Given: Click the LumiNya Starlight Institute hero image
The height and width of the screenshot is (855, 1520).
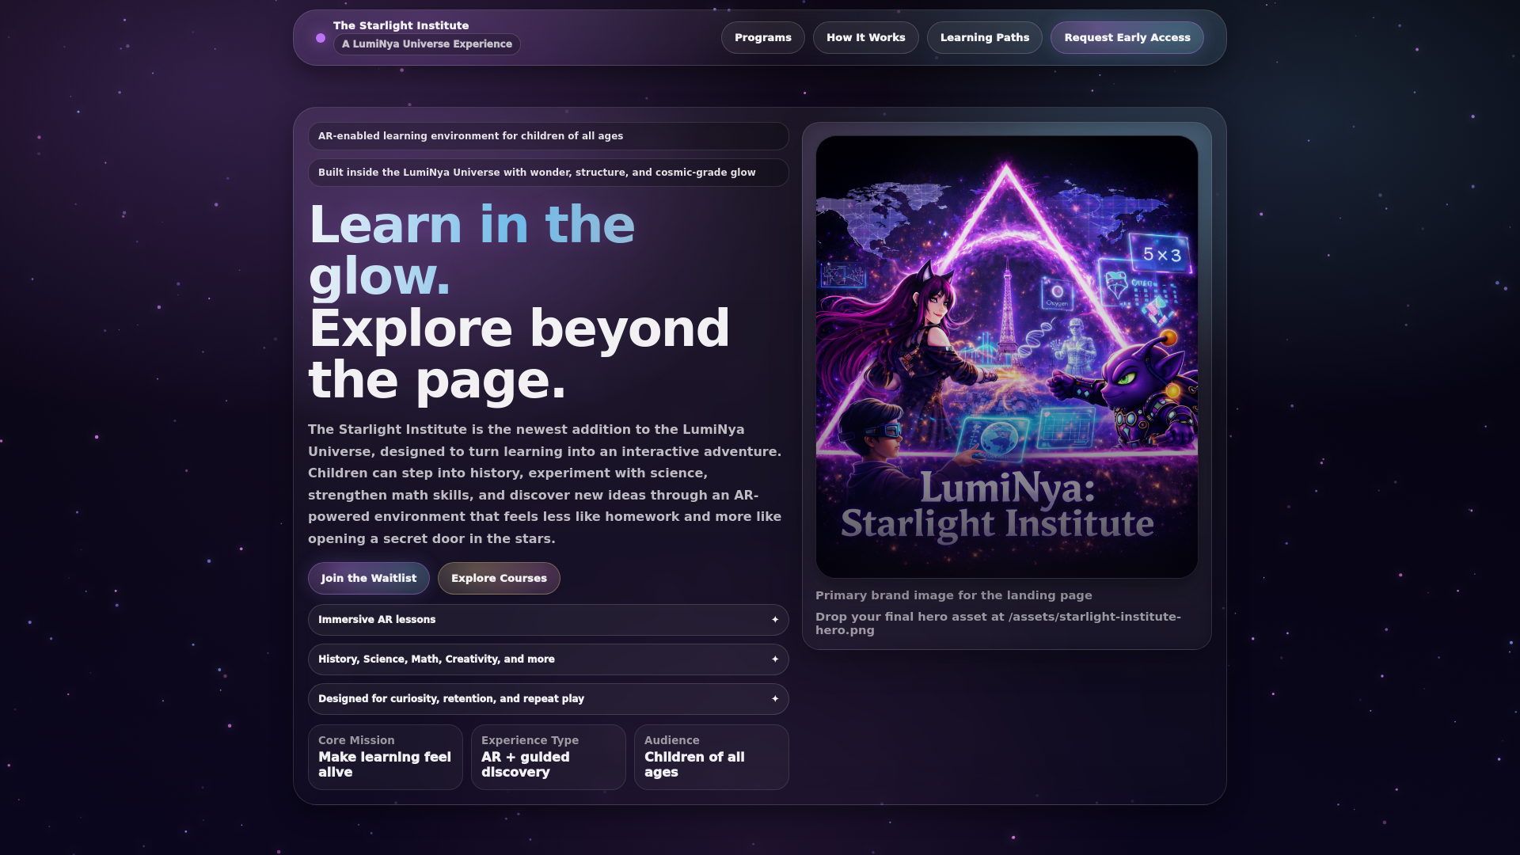Looking at the screenshot, I should tap(1006, 357).
